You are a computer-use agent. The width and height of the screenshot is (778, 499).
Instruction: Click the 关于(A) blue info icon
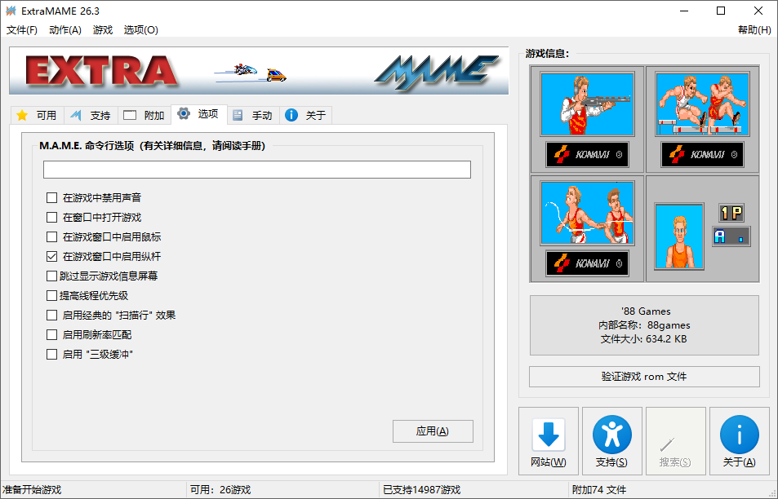pyautogui.click(x=739, y=435)
